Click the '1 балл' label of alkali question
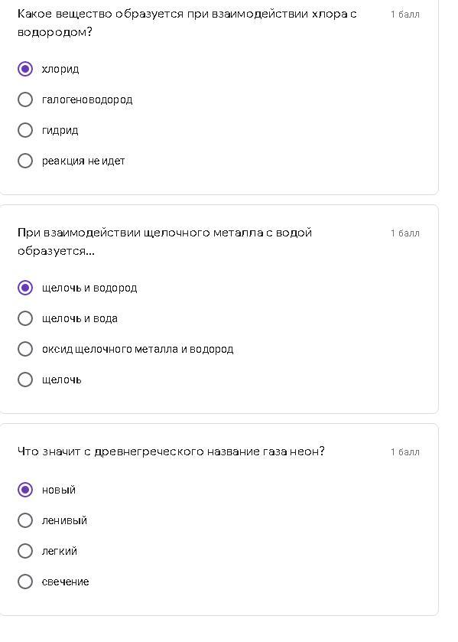 (x=404, y=233)
